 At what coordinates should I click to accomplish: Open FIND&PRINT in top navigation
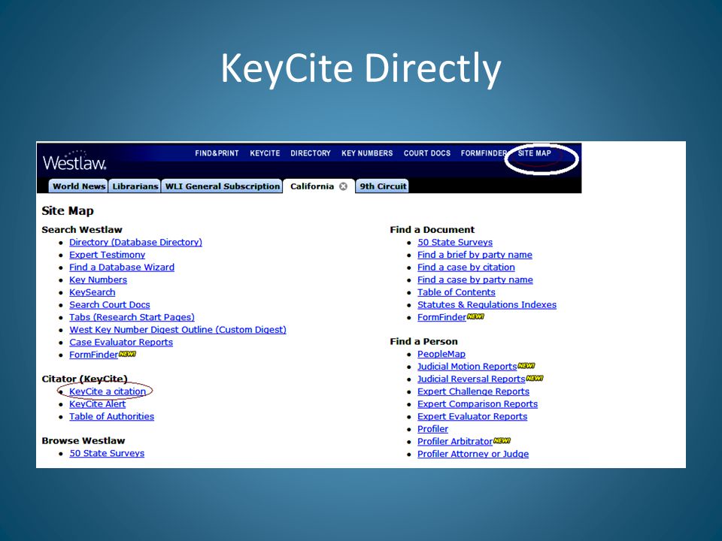[217, 153]
